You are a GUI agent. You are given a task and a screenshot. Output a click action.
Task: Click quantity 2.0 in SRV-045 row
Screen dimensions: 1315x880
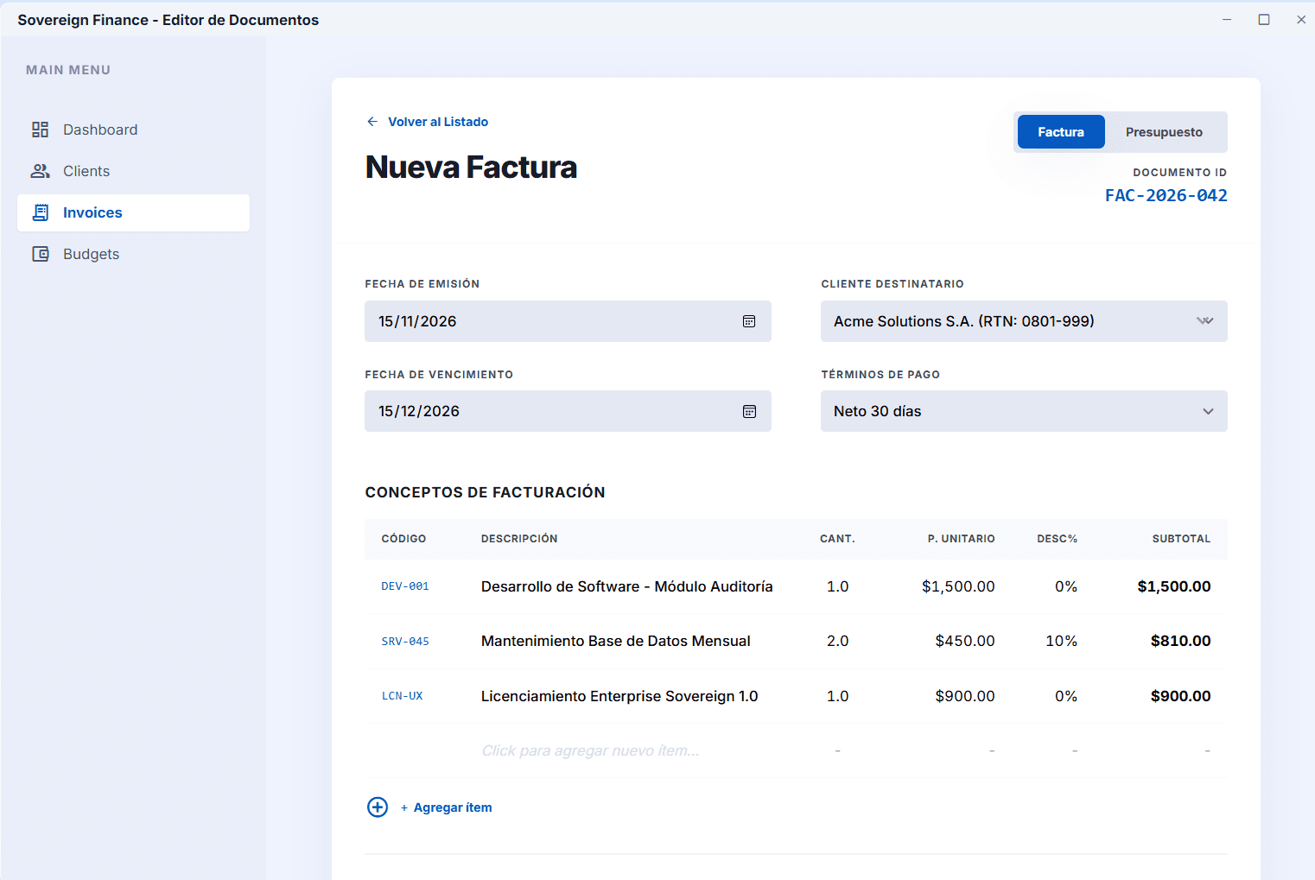[x=837, y=641]
